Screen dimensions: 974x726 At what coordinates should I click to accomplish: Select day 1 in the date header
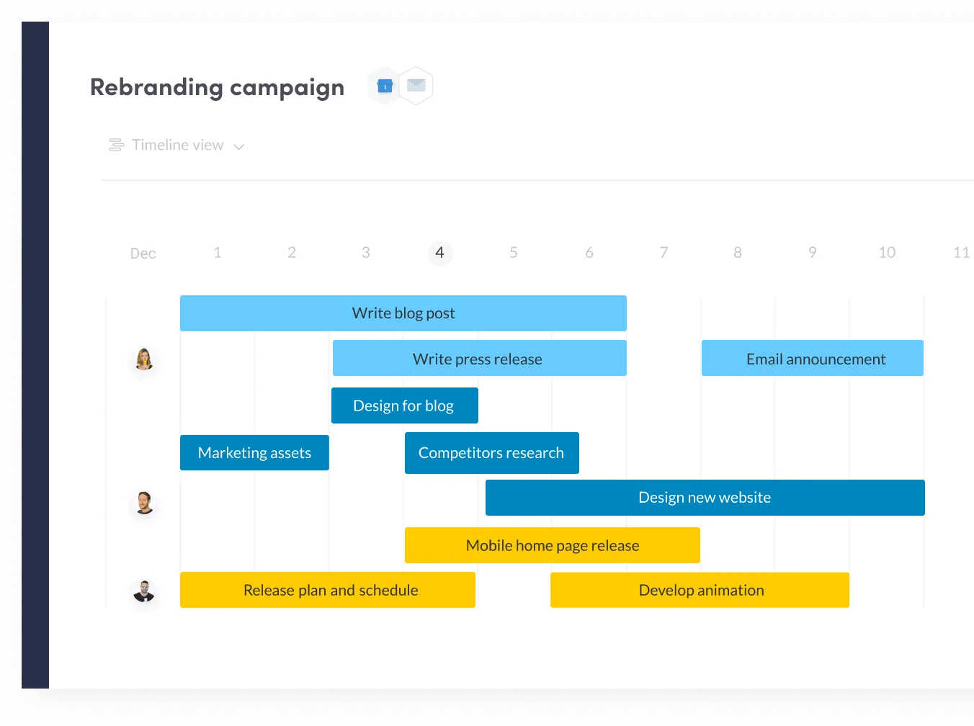coord(218,253)
